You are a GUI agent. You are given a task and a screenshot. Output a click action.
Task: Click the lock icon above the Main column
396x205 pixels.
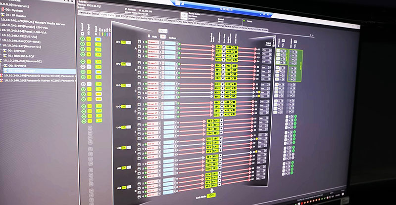[x=149, y=36]
